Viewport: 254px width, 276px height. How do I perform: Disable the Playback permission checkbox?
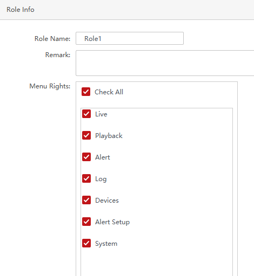86,135
